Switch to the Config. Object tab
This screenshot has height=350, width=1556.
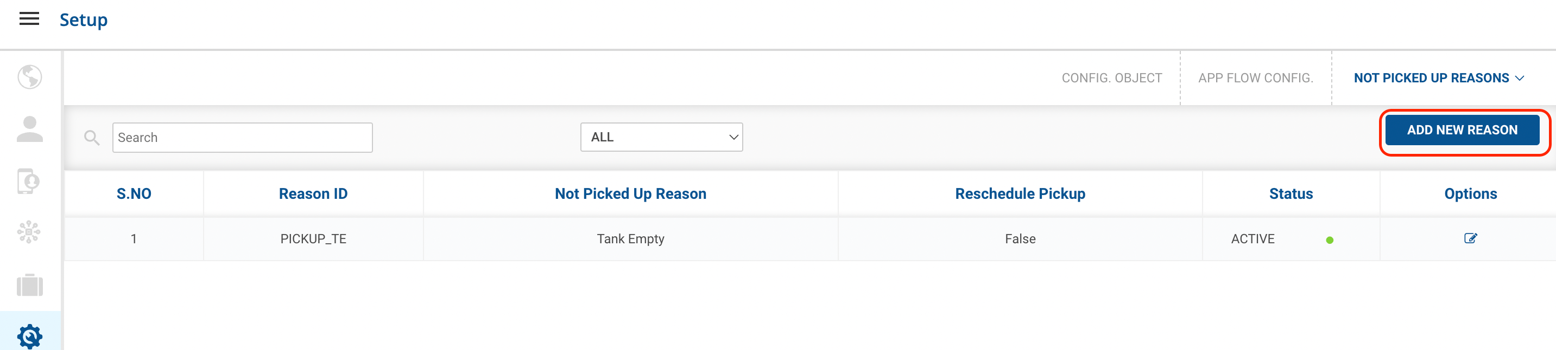[x=1111, y=79]
